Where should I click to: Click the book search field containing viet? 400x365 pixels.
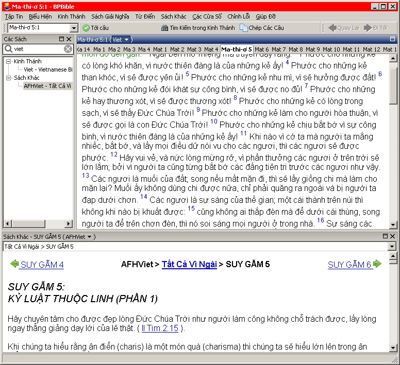tap(38, 49)
